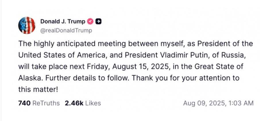
Task: Click the 2.46k likes count
Action: click(74, 103)
